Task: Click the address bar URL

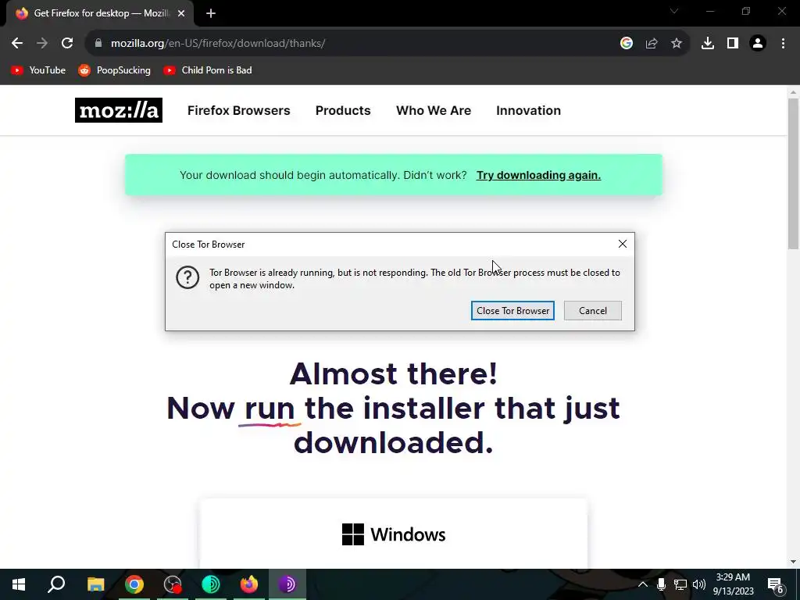Action: (218, 44)
